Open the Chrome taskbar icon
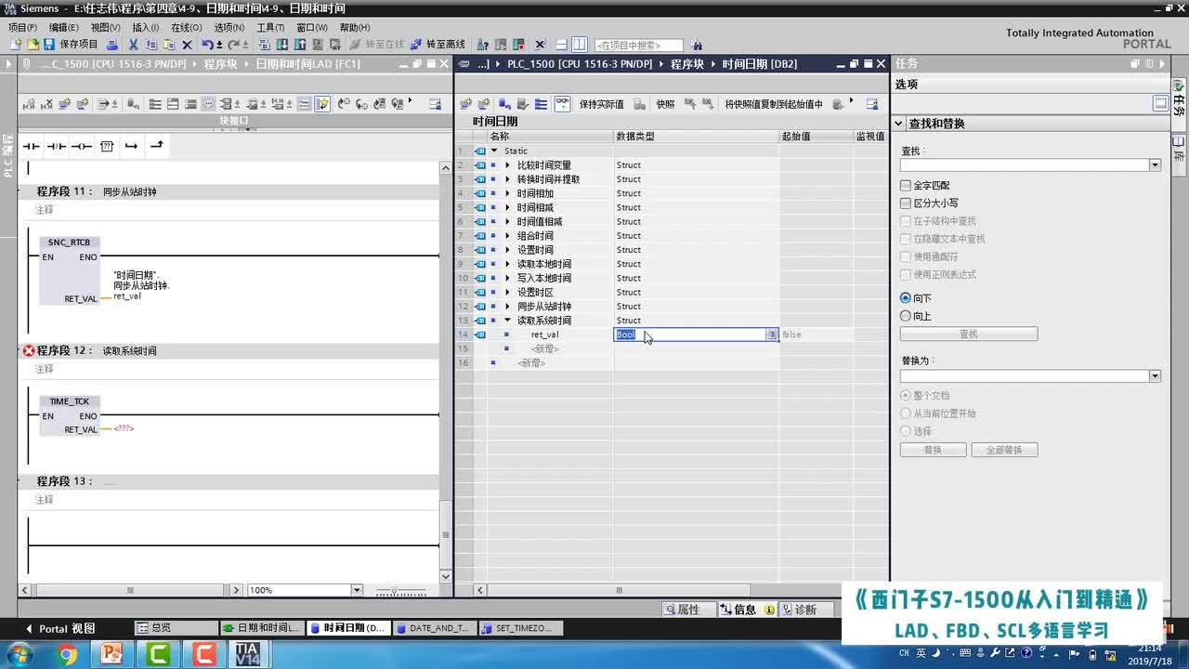Screen dimensions: 1189x669 click(x=67, y=654)
